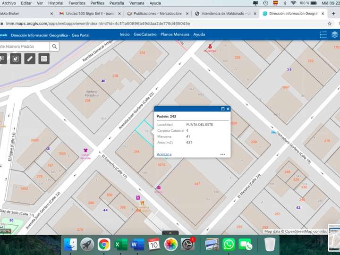Image resolution: width=340 pixels, height=255 pixels.
Task: Open the Planos Mensura menu
Action: pyautogui.click(x=175, y=34)
